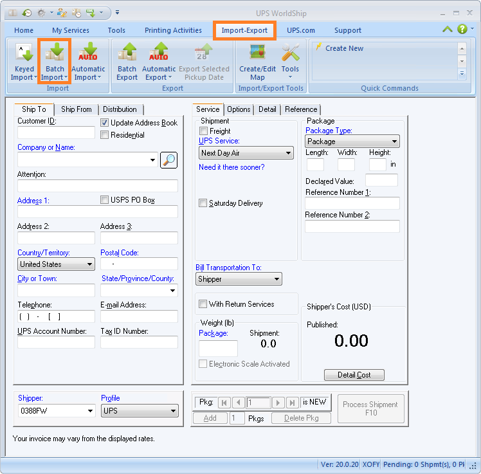Open the Import/Export Tools wrench icon

(290, 52)
